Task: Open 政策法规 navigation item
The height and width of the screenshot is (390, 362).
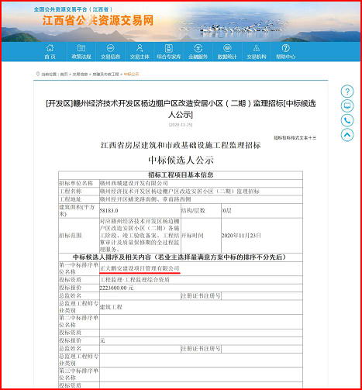Action: pyautogui.click(x=81, y=52)
